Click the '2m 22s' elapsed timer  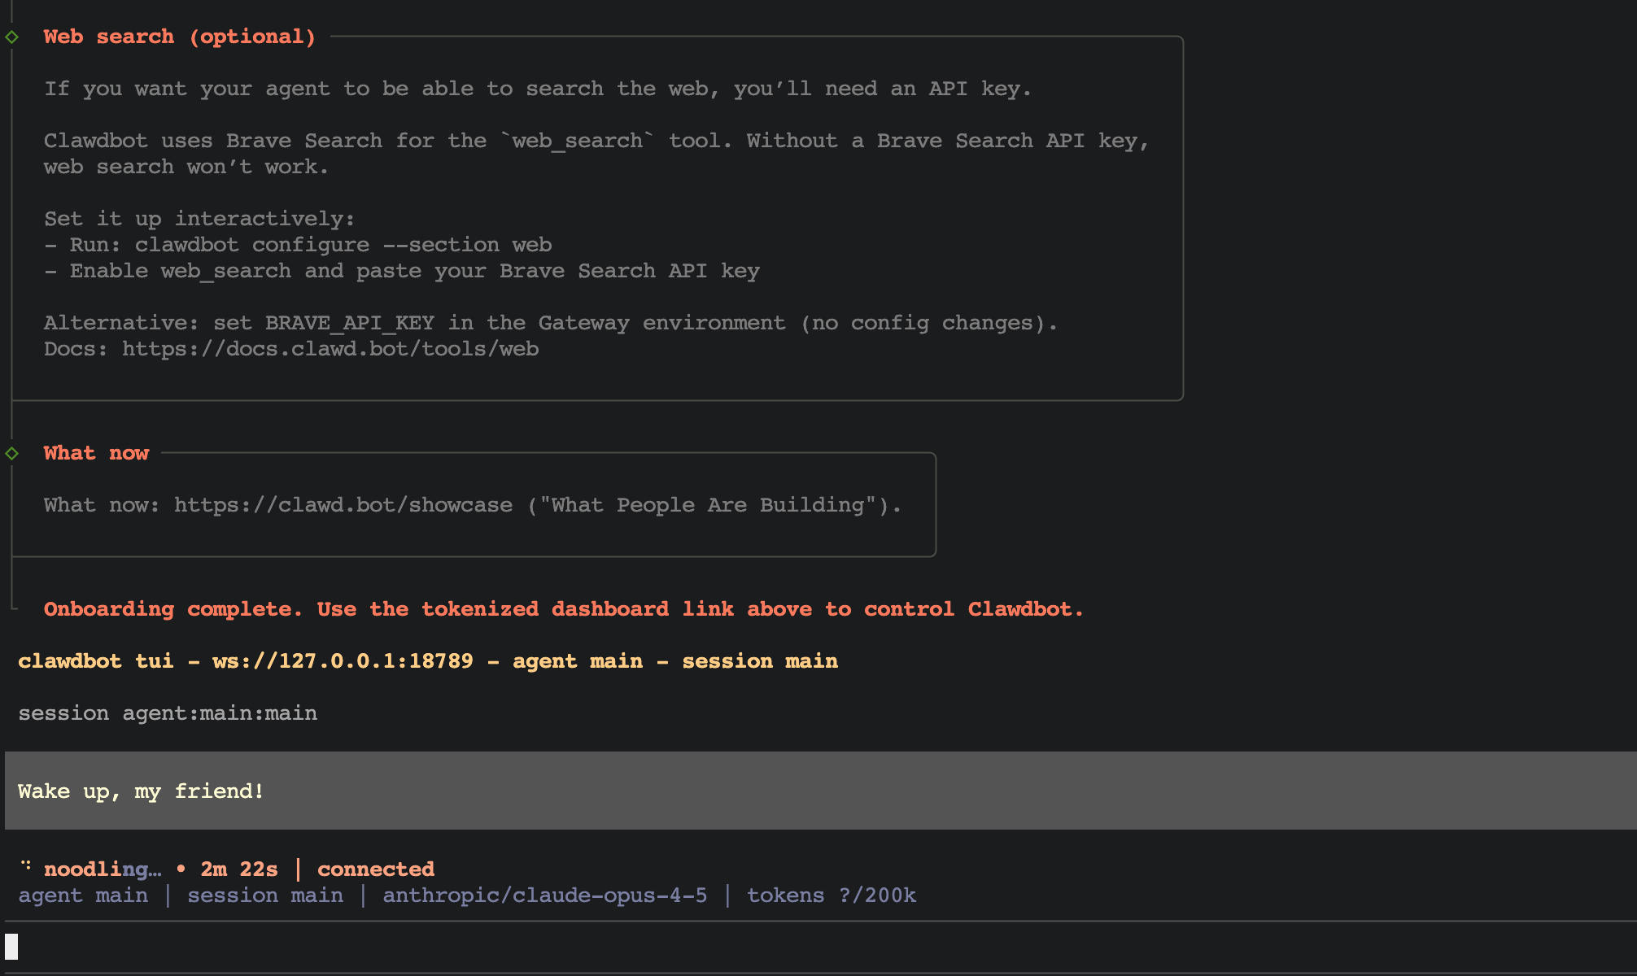click(x=239, y=869)
